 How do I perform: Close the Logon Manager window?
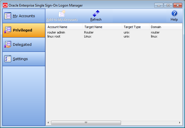(x=178, y=5)
